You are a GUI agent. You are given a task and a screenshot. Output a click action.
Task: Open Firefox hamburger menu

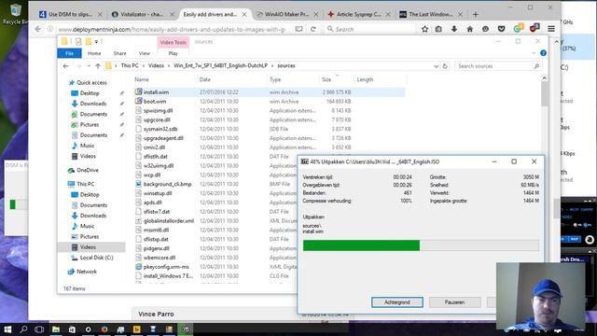pos(551,29)
